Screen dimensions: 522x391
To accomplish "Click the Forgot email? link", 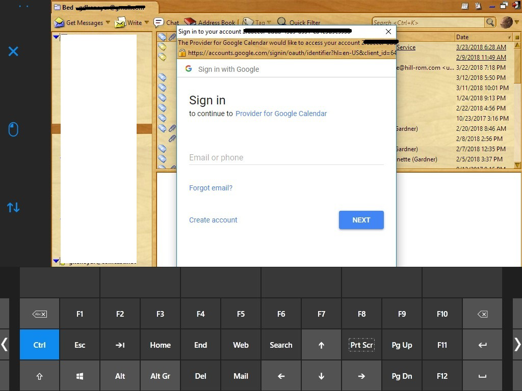I will [x=211, y=188].
